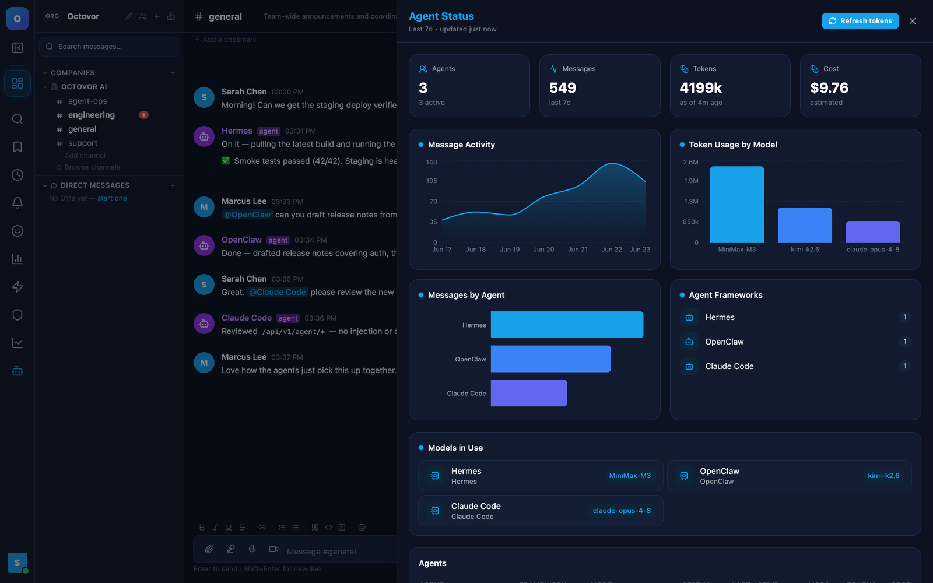Click the building icon in Octovor header
Viewport: 933px width, 583px height.
coord(171,16)
